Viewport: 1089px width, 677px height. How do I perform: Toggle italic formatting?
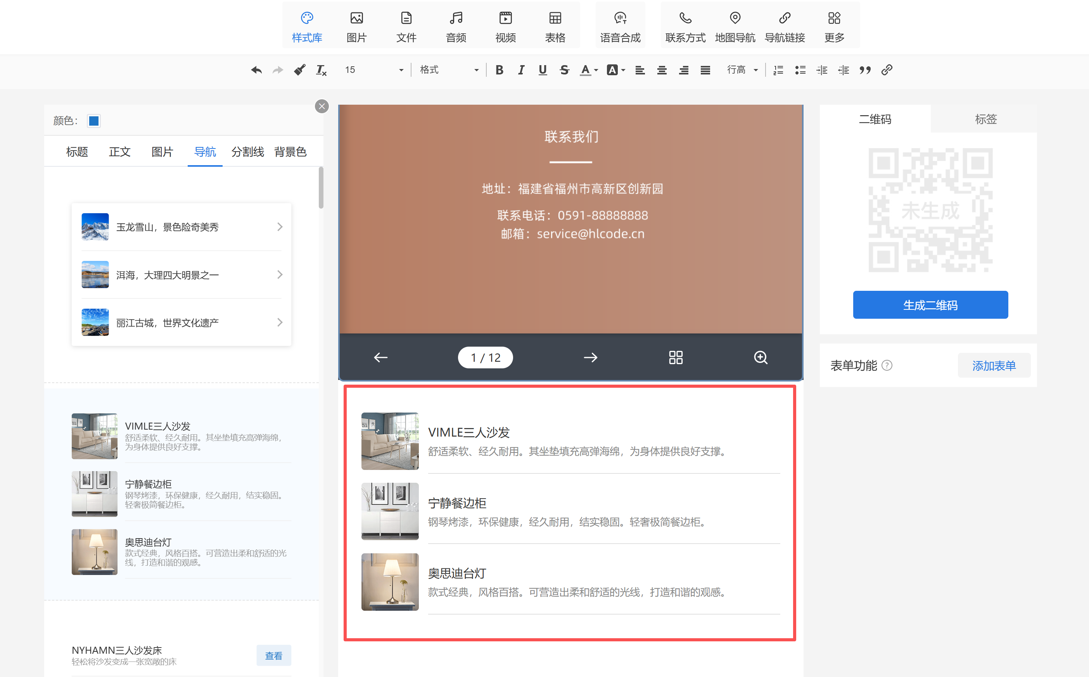tap(521, 70)
